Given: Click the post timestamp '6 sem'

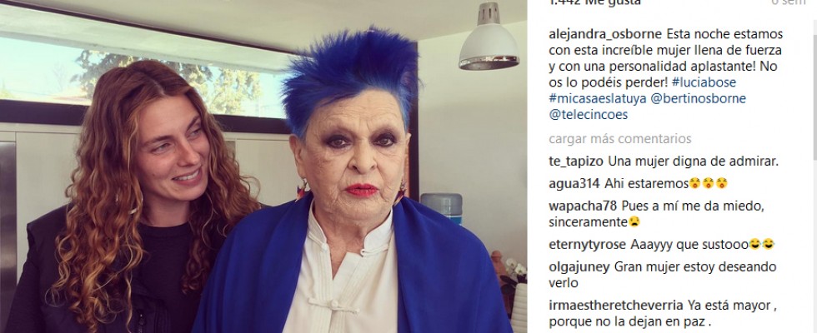Looking at the screenshot, I should 788,2.
